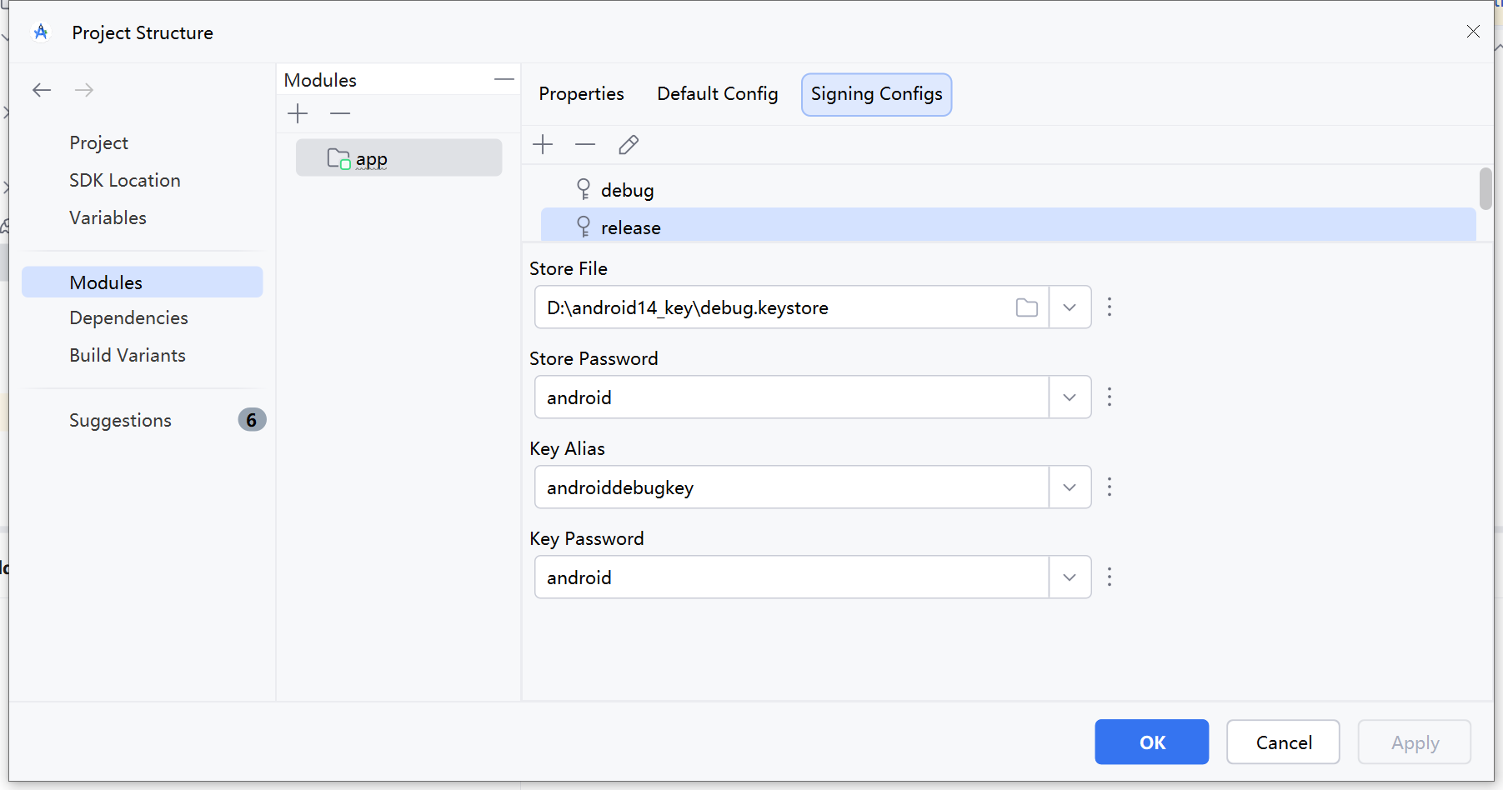Add a new module with plus icon
The image size is (1503, 790).
click(x=298, y=113)
